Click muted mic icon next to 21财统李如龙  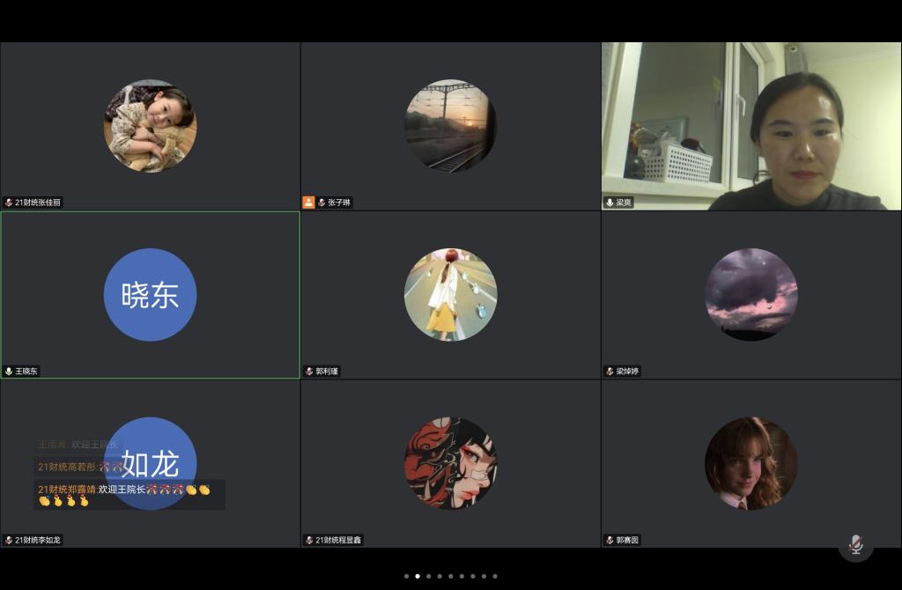point(9,540)
